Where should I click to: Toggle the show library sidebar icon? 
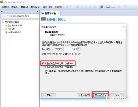point(103,7)
